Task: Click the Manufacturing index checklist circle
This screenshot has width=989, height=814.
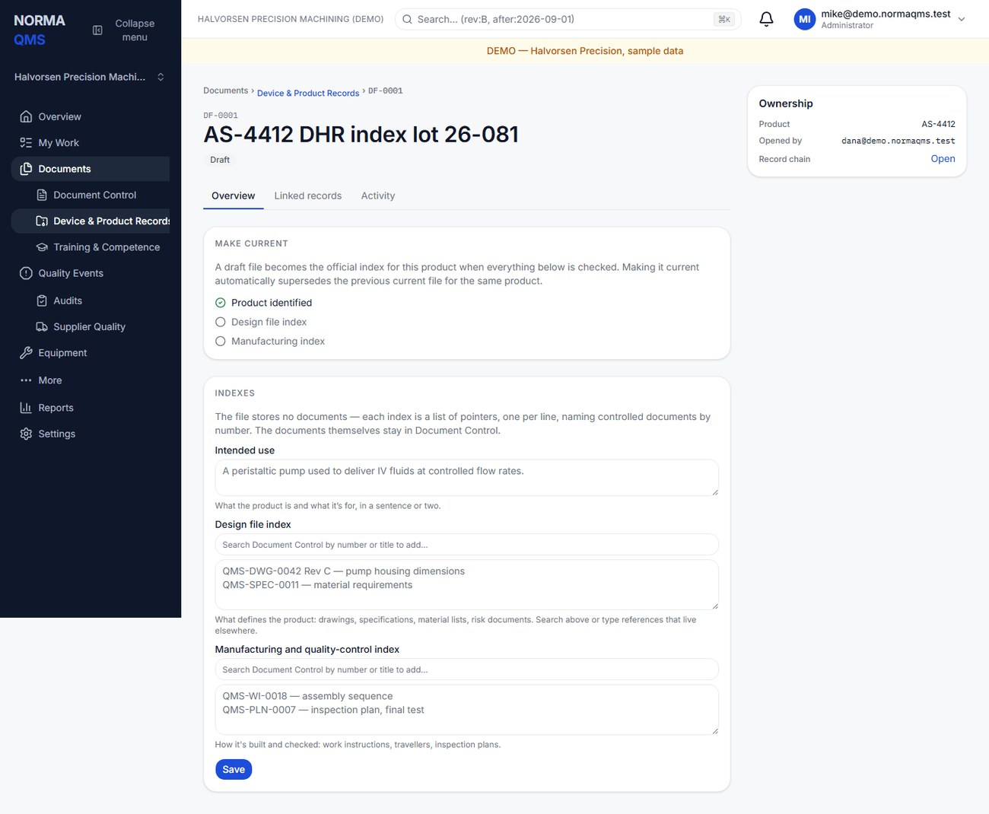Action: coord(221,342)
